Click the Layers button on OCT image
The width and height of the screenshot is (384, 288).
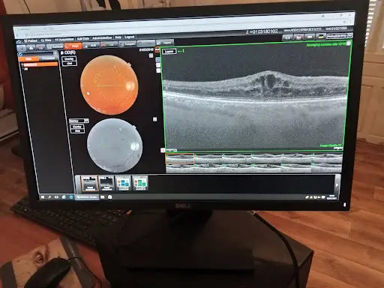(169, 52)
